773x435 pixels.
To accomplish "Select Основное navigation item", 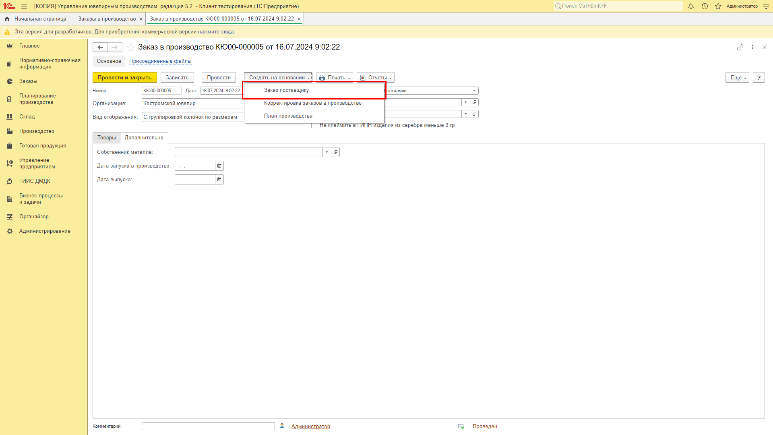I will [109, 61].
